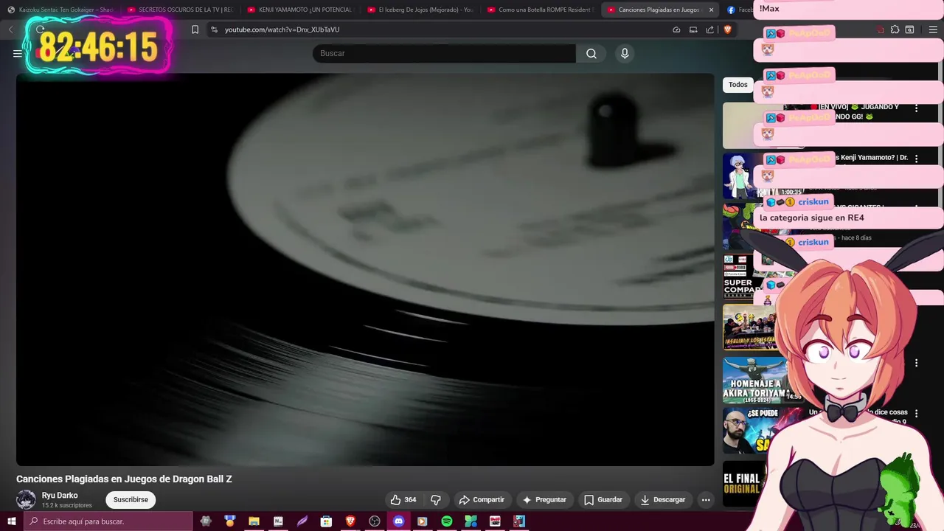This screenshot has width=944, height=531.
Task: Open Microsoft Store taskbar icon
Action: pyautogui.click(x=326, y=521)
